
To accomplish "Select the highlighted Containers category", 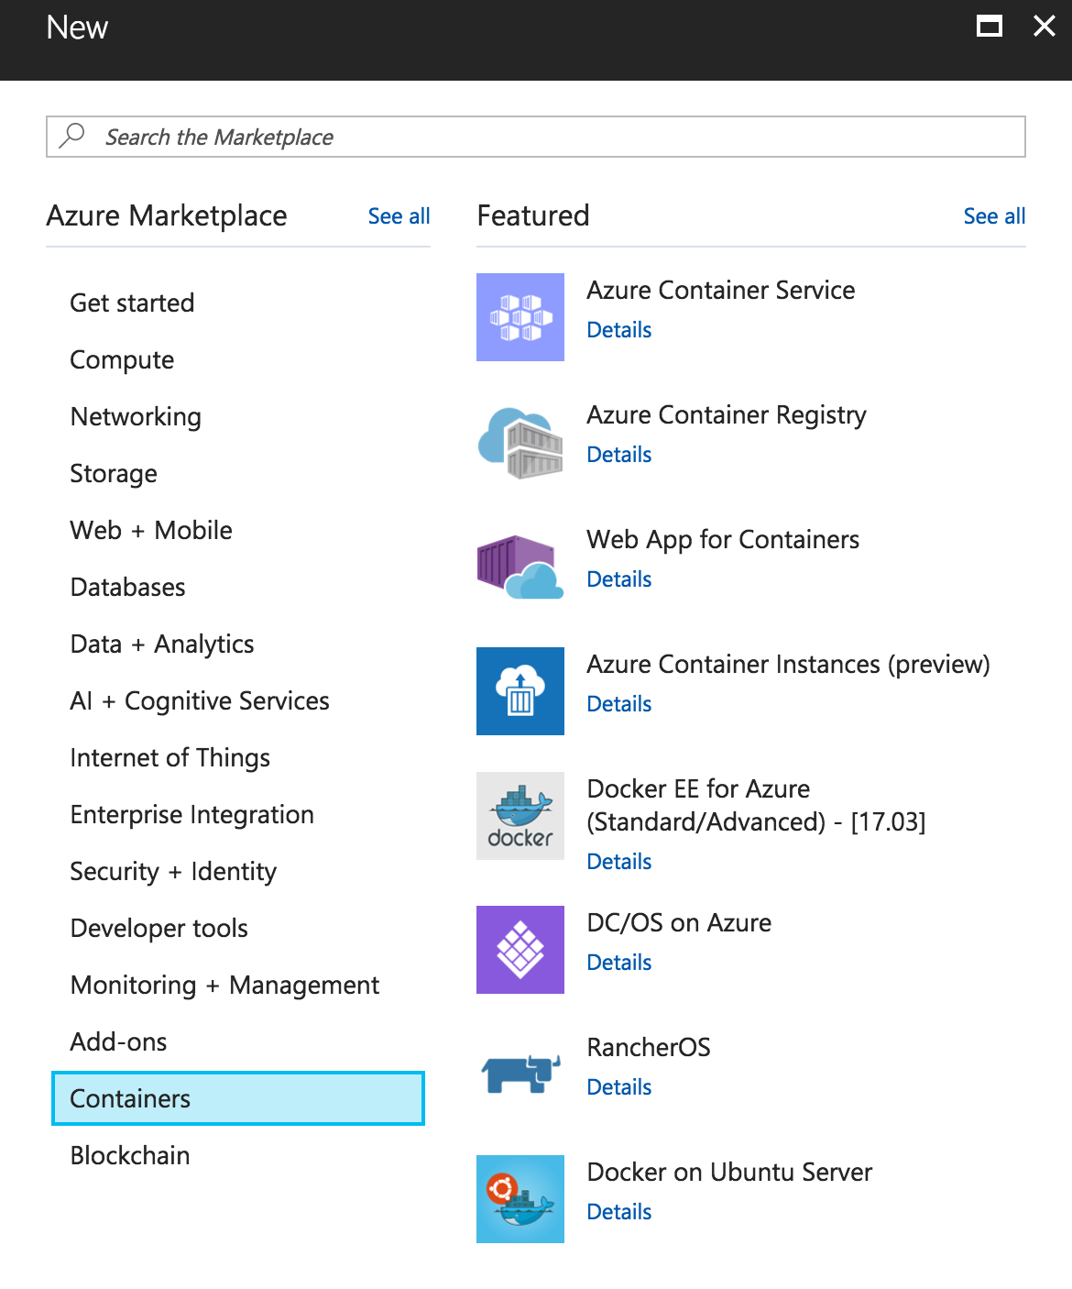I will pos(238,1098).
